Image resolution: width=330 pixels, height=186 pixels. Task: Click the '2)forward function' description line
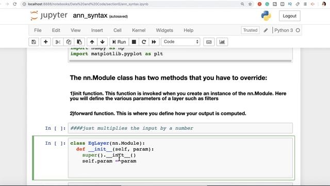(x=158, y=114)
